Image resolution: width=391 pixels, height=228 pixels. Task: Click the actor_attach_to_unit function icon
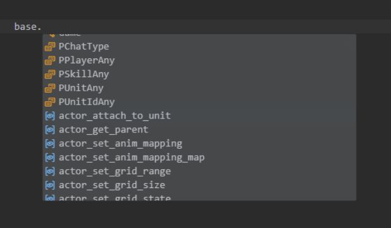(x=50, y=116)
